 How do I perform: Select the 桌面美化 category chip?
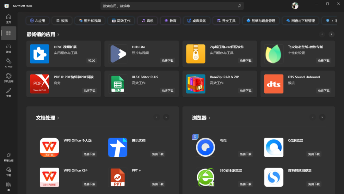pos(196,20)
